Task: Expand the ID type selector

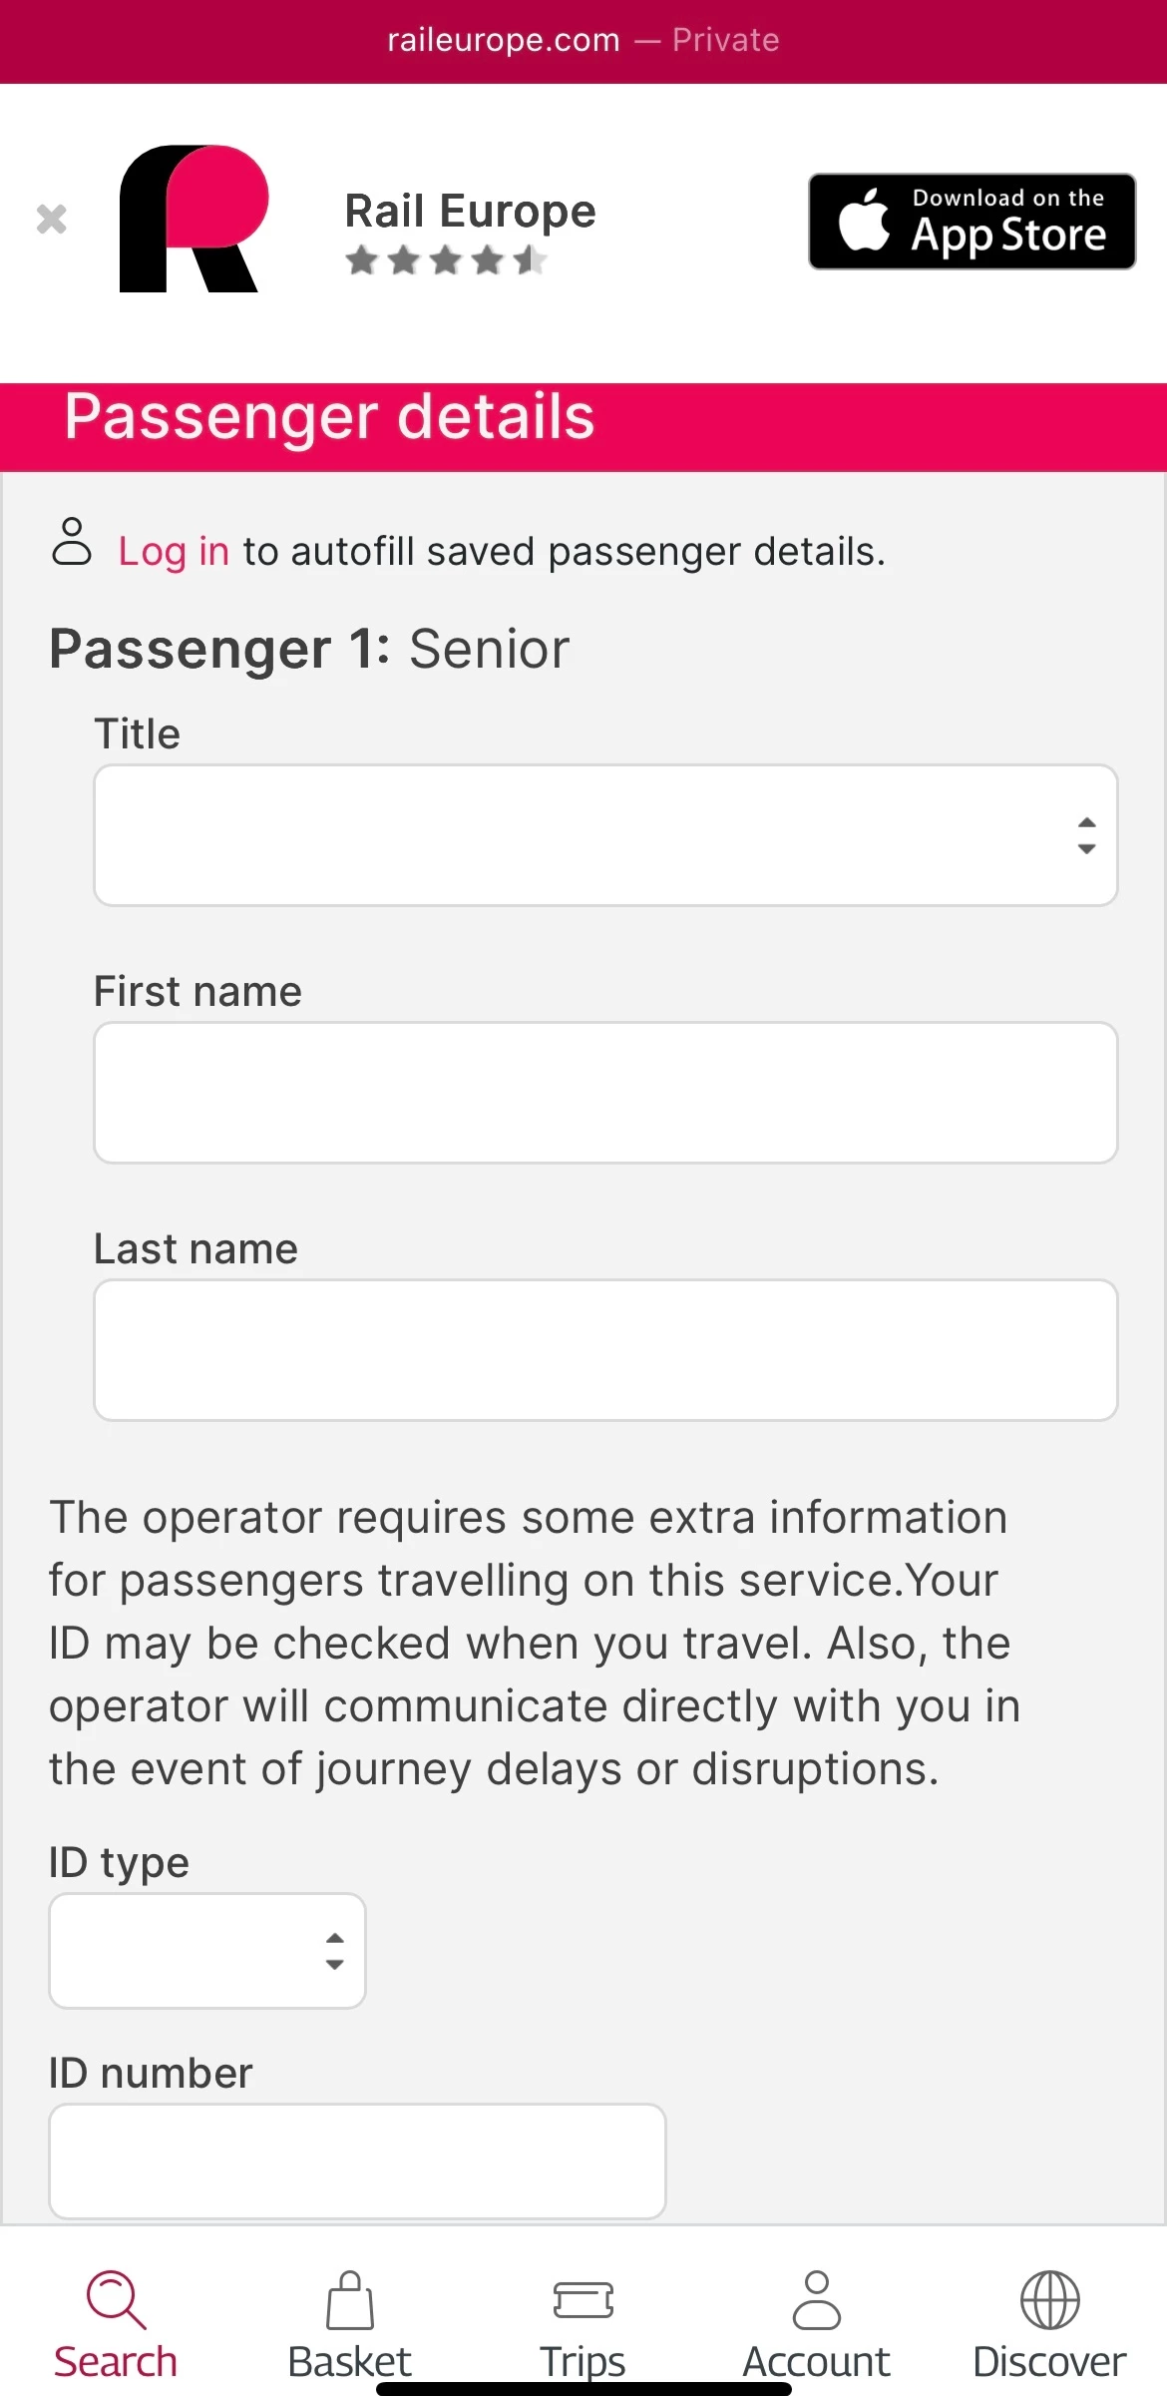Action: point(206,1951)
